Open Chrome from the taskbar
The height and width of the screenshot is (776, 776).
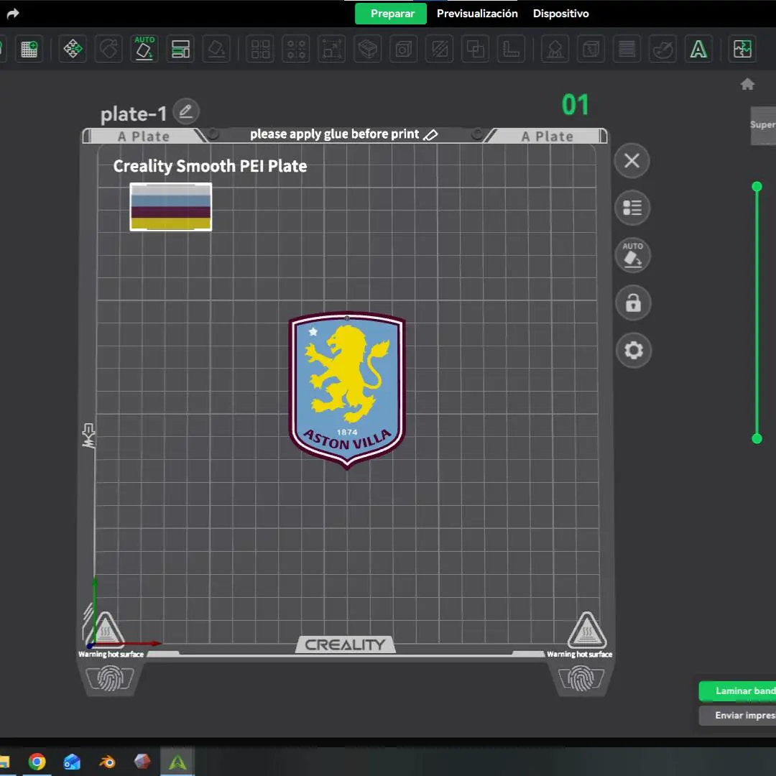(x=37, y=762)
